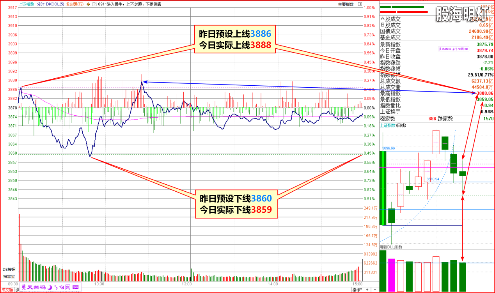Select the 分时 view label
The image size is (495, 293).
coord(41,4)
